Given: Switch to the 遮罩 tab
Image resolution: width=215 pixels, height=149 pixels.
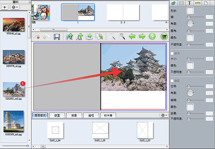Looking at the screenshot, I should point(57,115).
